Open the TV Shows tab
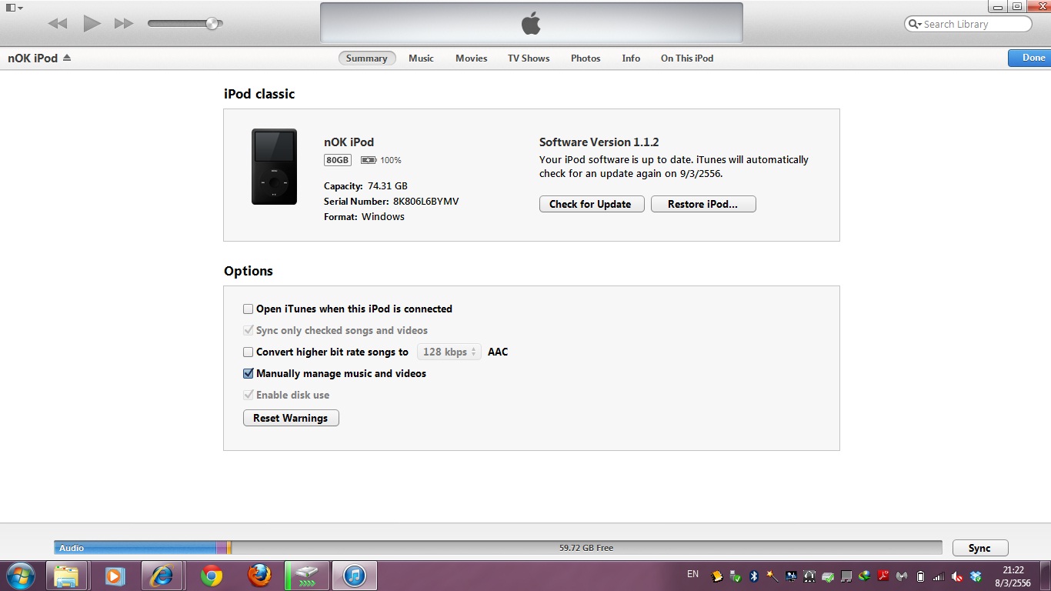This screenshot has height=591, width=1051. (529, 58)
